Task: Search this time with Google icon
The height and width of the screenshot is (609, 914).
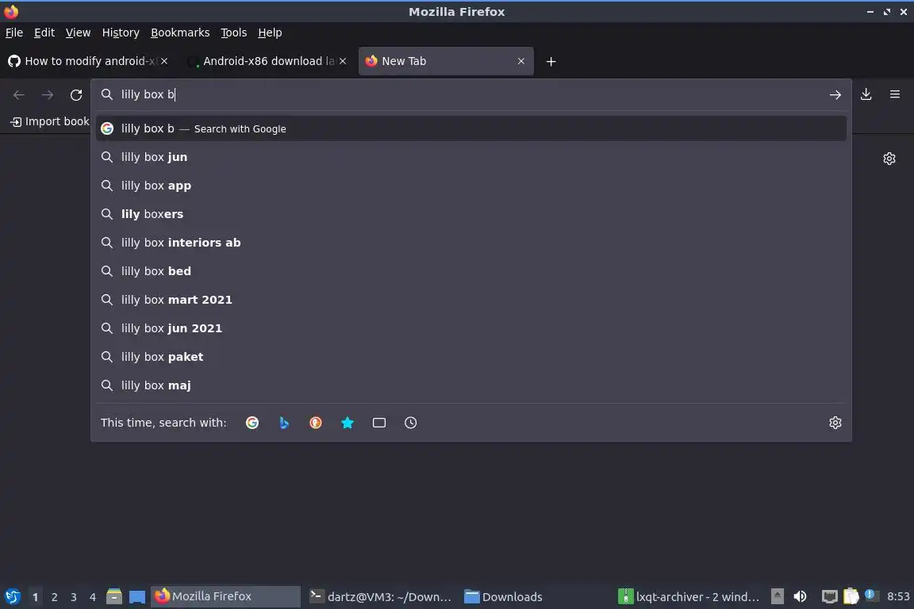Action: click(252, 423)
